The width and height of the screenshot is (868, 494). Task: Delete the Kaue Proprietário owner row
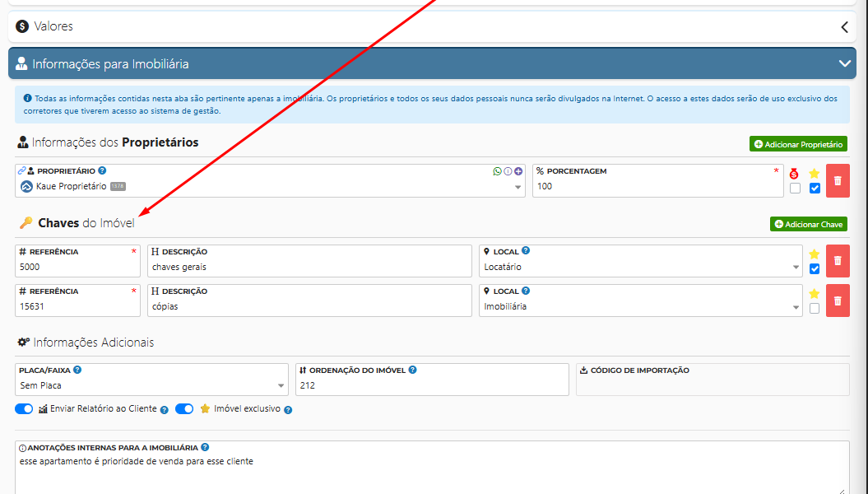(x=838, y=181)
